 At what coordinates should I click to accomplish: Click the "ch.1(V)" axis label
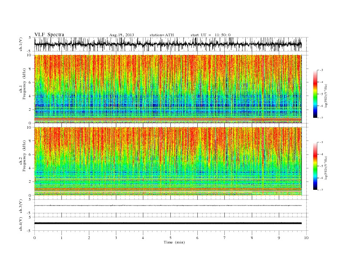tap(21, 44)
